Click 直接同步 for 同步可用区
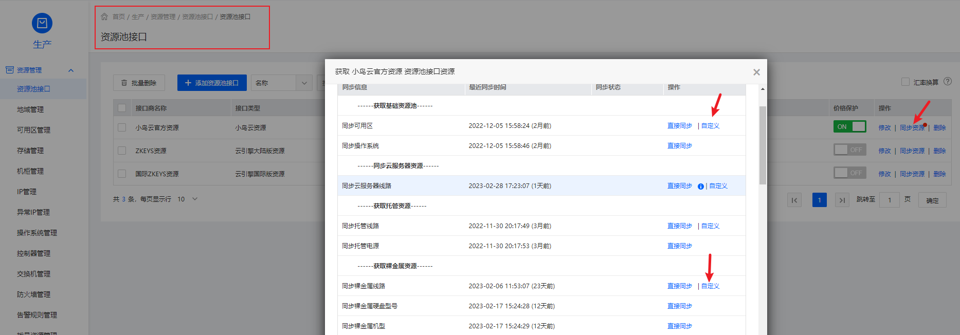The width and height of the screenshot is (960, 335). (679, 126)
